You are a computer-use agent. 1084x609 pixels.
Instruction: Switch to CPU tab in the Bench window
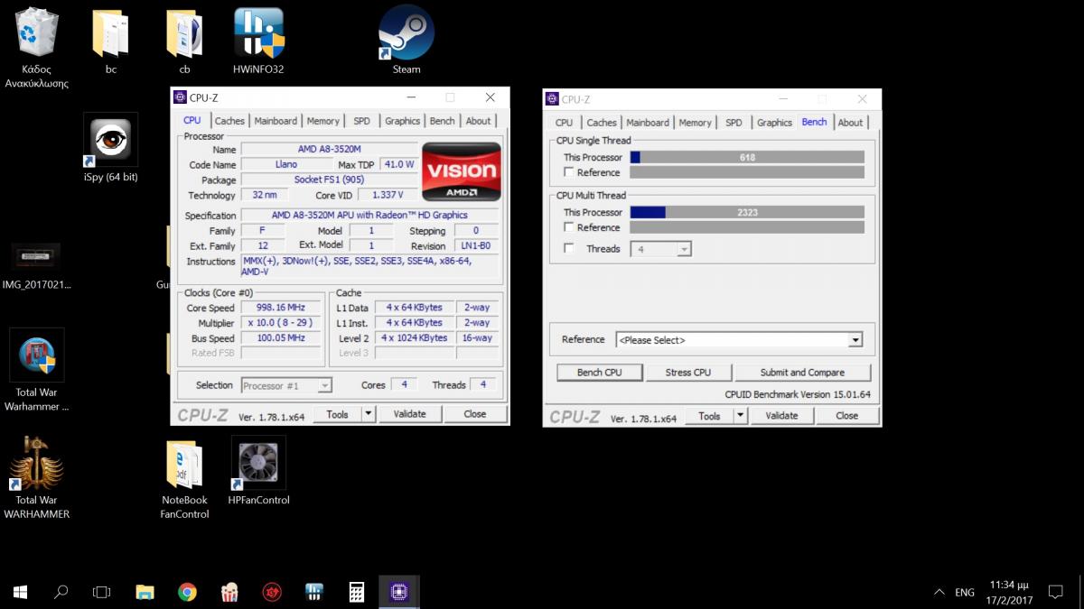point(564,123)
